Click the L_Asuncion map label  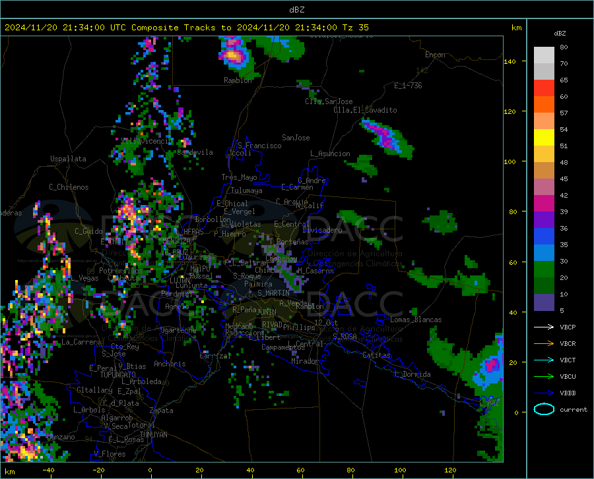tap(330, 154)
